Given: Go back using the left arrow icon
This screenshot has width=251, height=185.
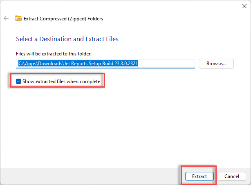Looking at the screenshot, I should (6, 18).
